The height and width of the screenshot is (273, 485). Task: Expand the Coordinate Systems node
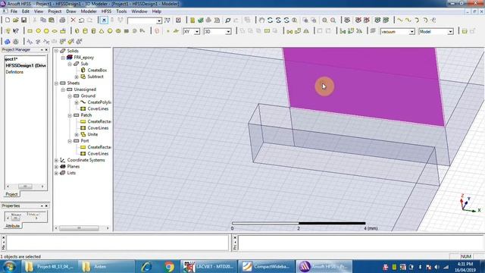click(x=56, y=160)
